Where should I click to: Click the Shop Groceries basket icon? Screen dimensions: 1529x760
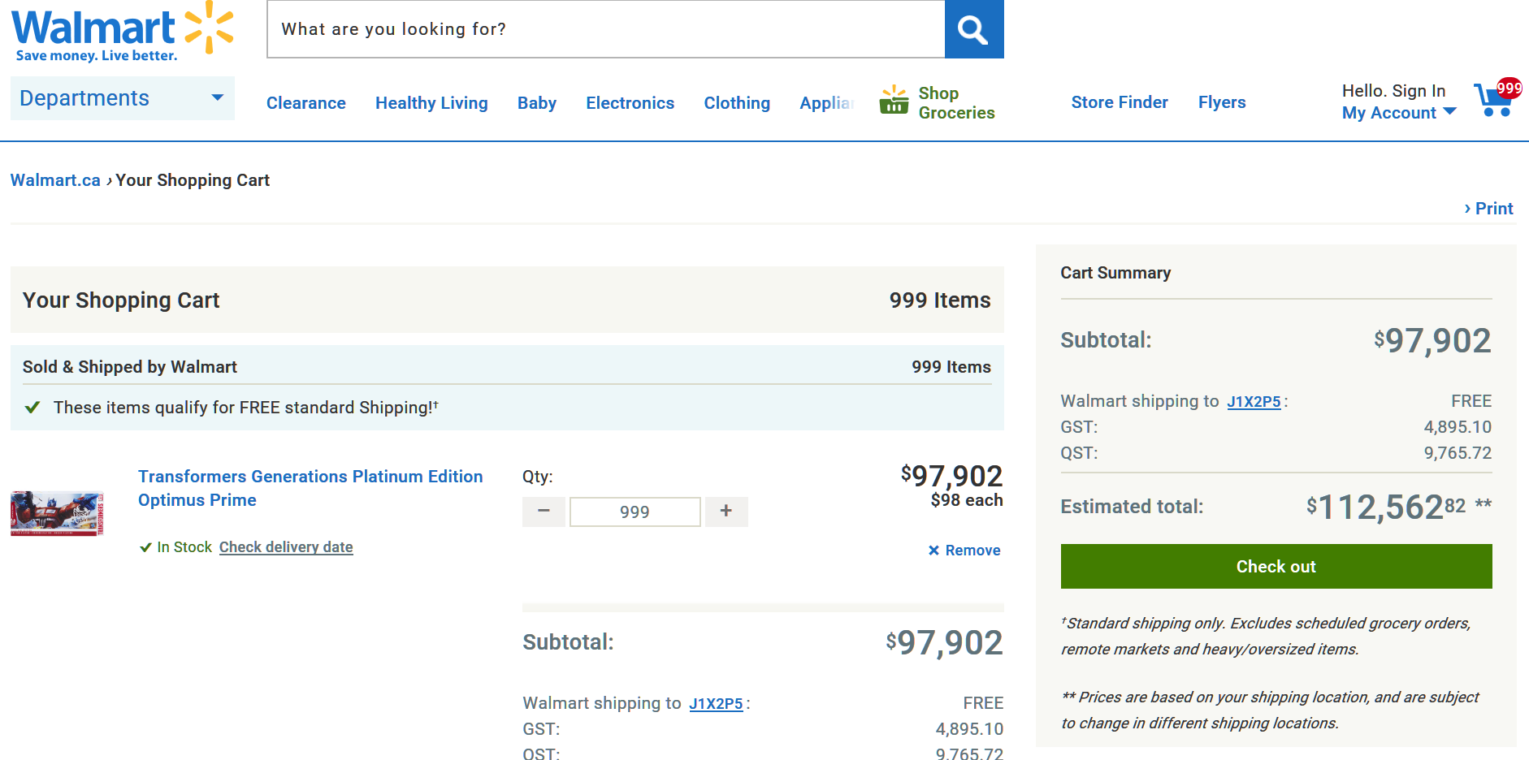click(894, 101)
